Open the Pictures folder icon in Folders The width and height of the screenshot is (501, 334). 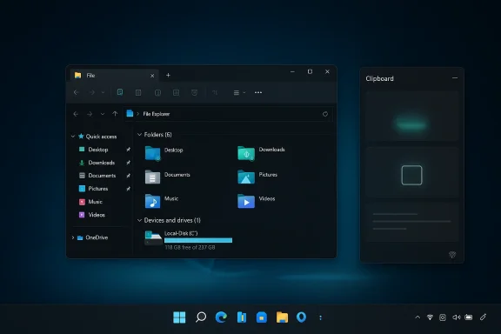tap(246, 177)
